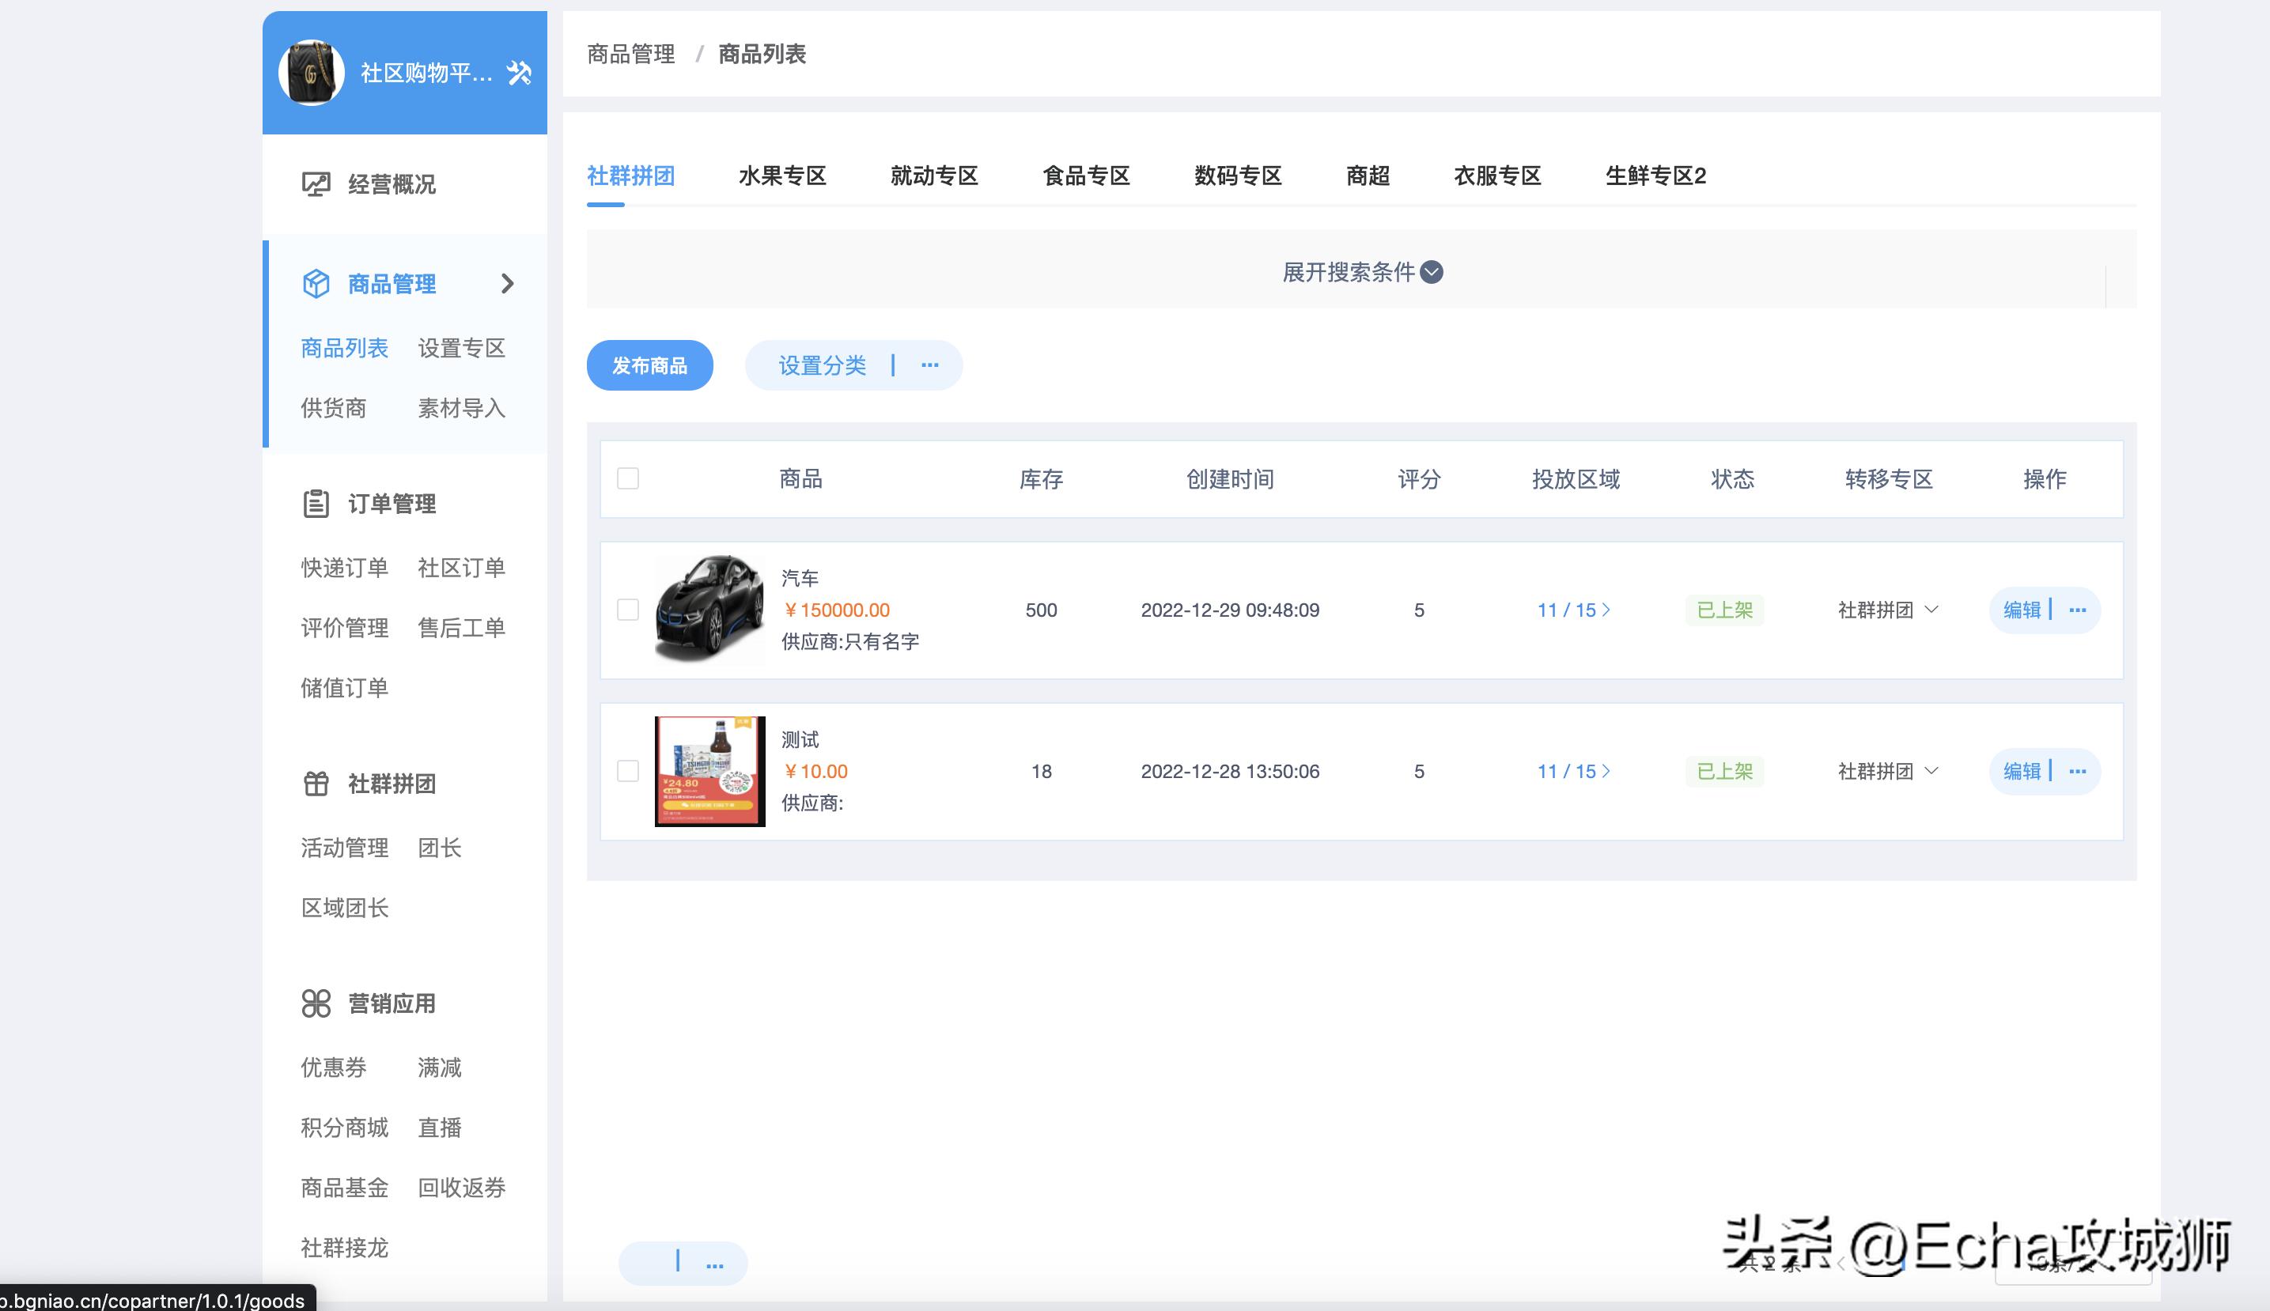Click the 发布商品 publish button
This screenshot has width=2270, height=1311.
(649, 365)
